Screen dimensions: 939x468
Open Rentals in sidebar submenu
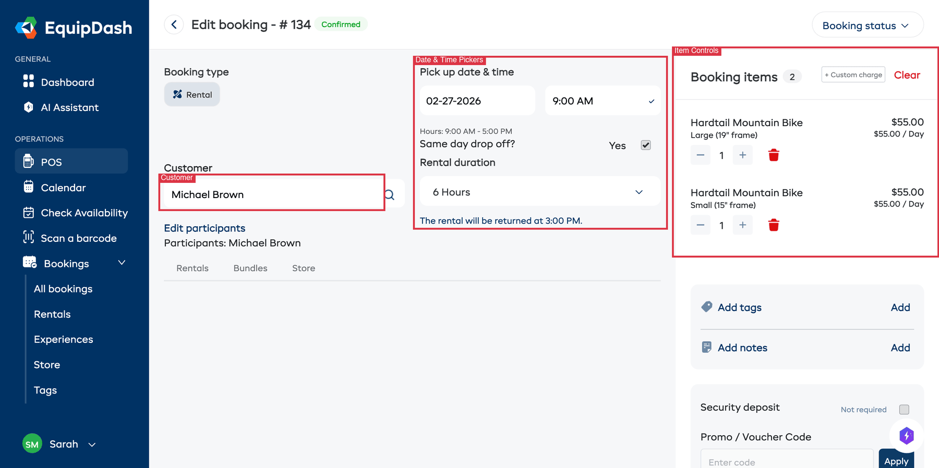pyautogui.click(x=52, y=314)
